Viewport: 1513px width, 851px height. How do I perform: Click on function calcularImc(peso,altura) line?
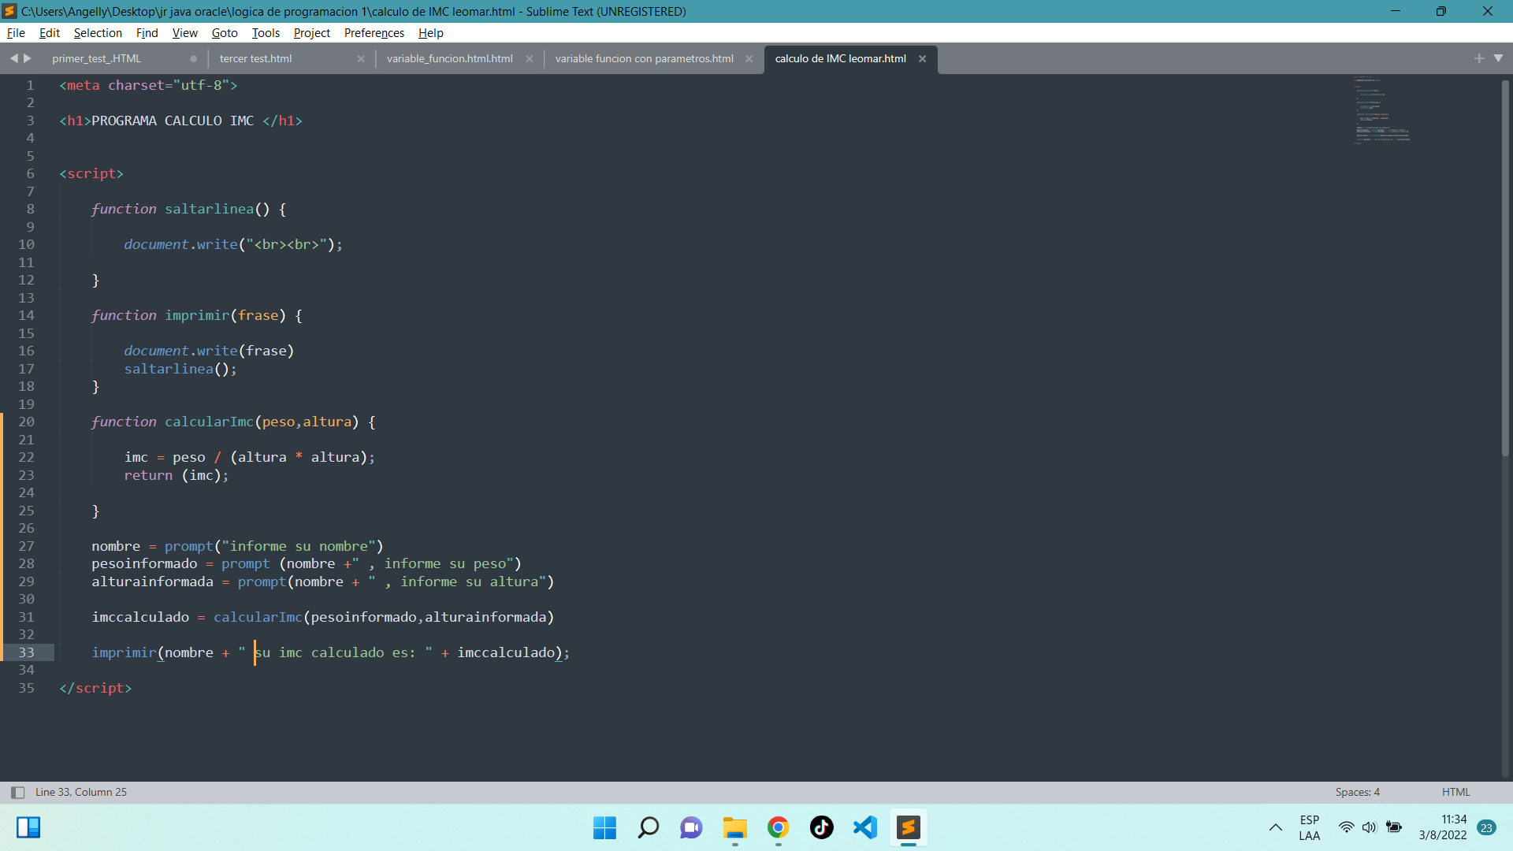pyautogui.click(x=233, y=422)
